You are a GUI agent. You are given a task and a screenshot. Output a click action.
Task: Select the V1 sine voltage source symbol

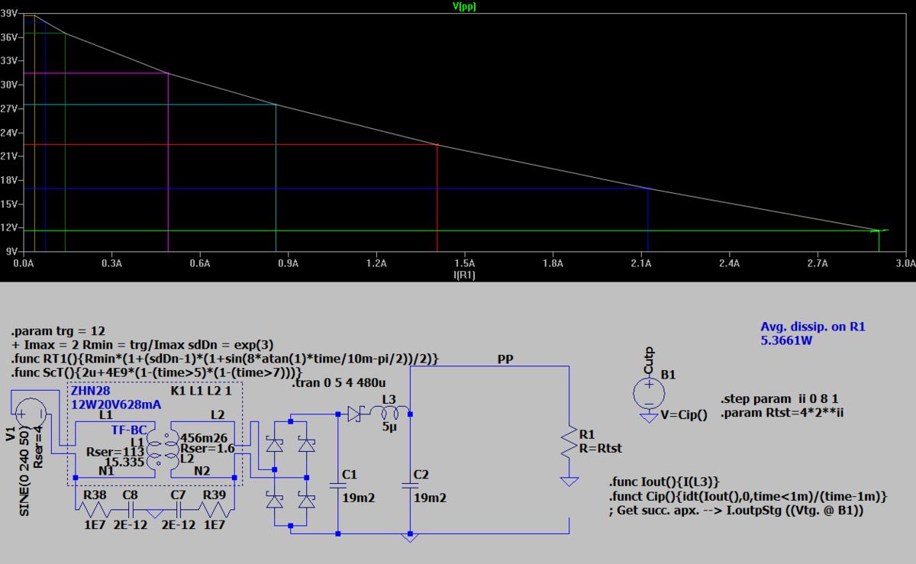pos(32,414)
